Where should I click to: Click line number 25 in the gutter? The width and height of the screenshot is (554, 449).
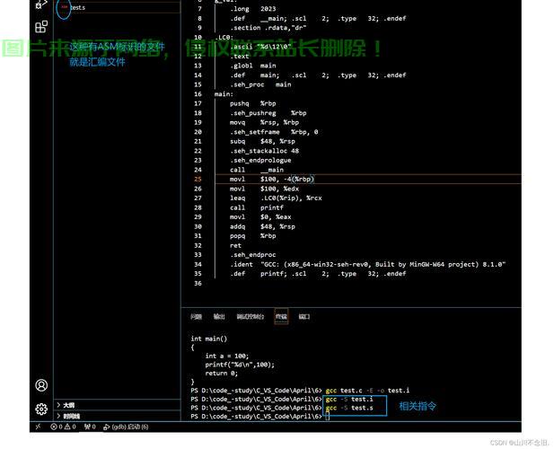(198, 179)
